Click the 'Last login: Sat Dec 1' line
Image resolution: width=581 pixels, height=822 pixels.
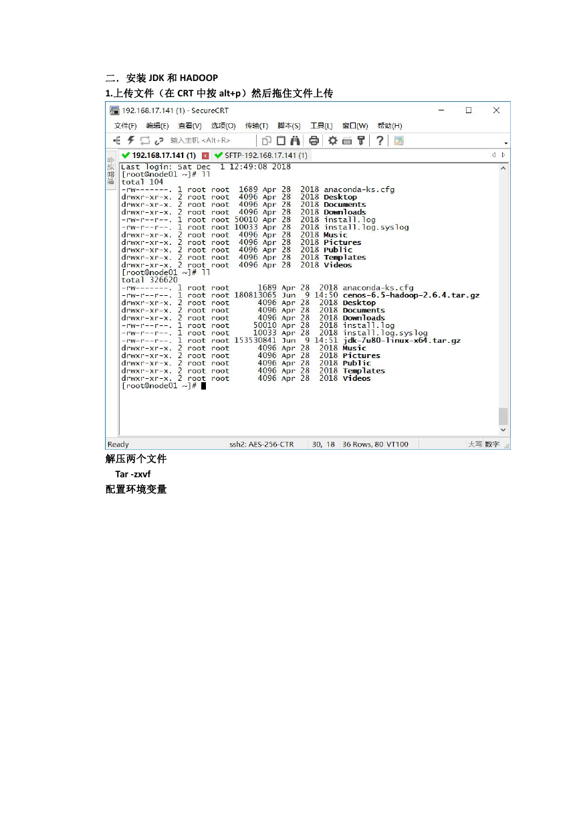[x=206, y=167]
